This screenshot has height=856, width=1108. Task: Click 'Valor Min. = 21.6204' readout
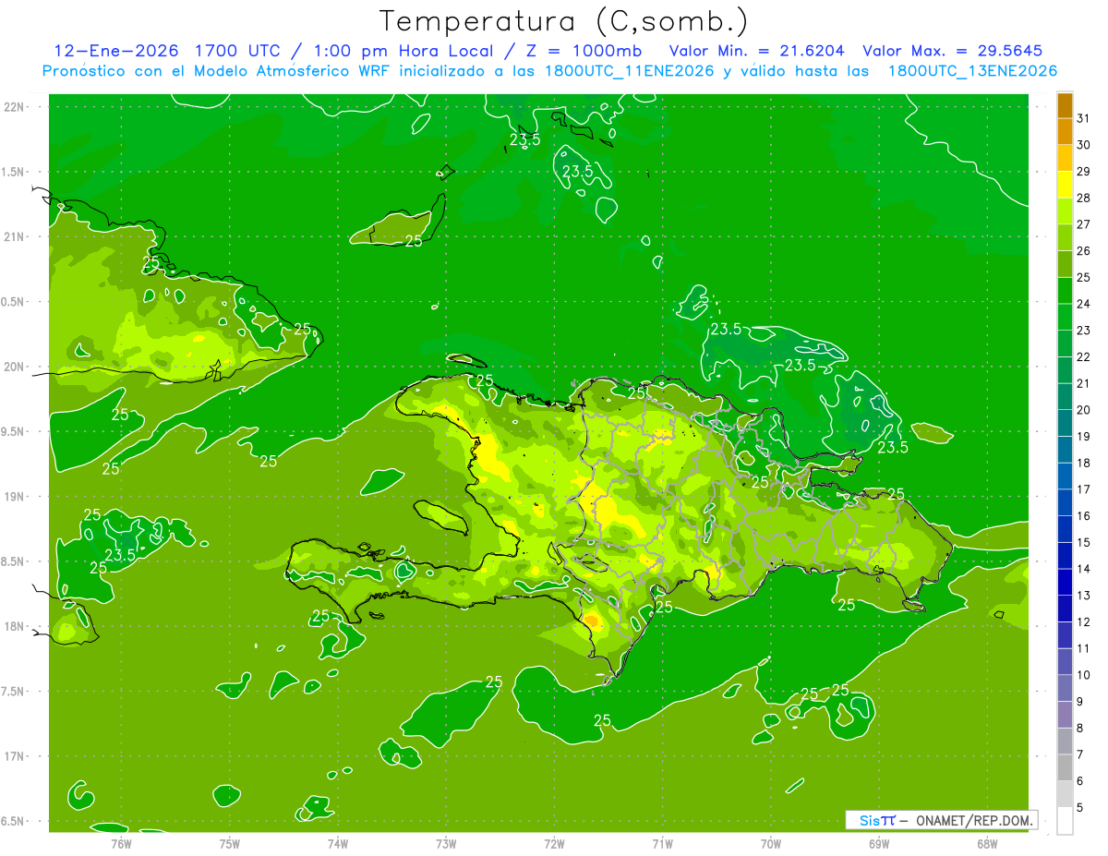(x=756, y=51)
